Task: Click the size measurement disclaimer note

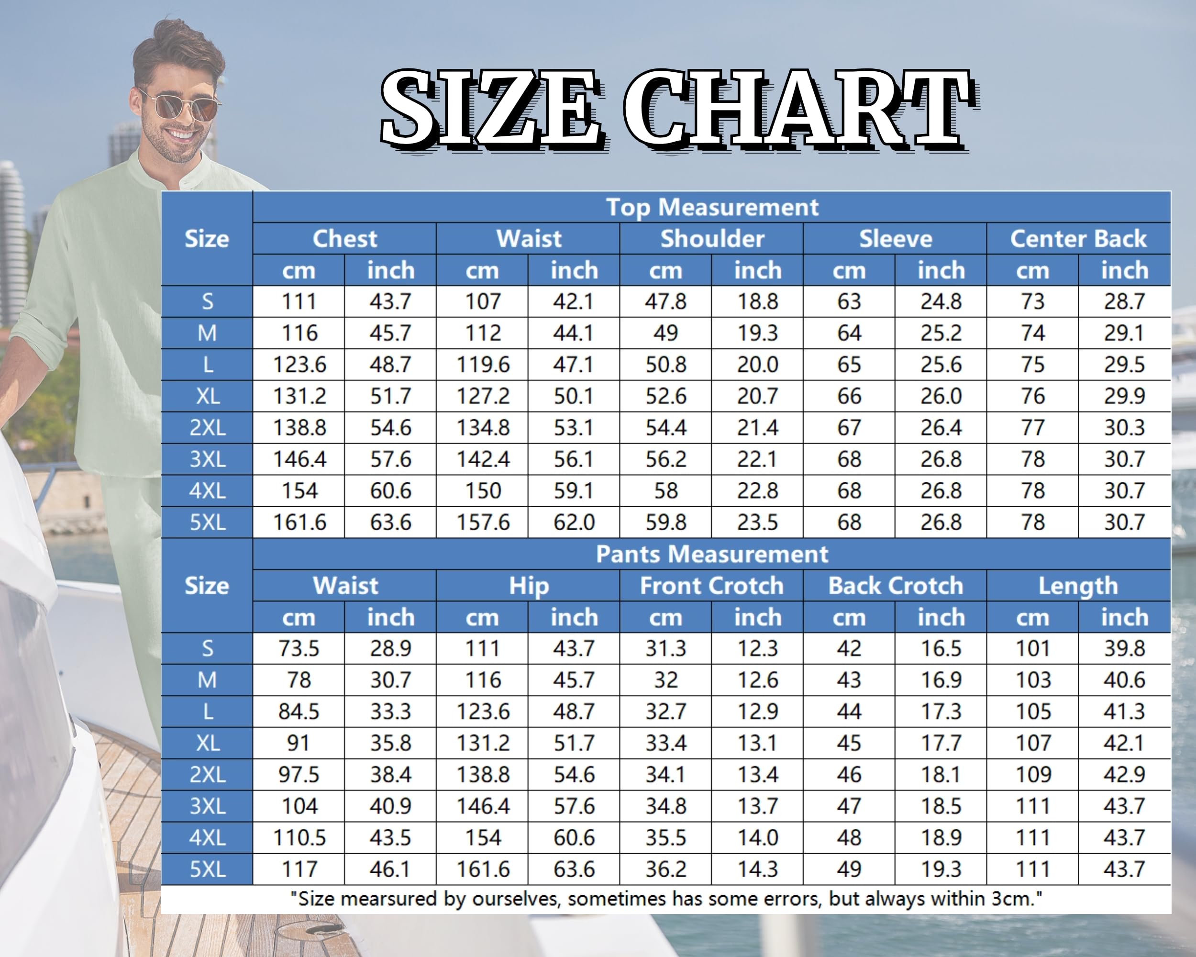Action: (665, 899)
